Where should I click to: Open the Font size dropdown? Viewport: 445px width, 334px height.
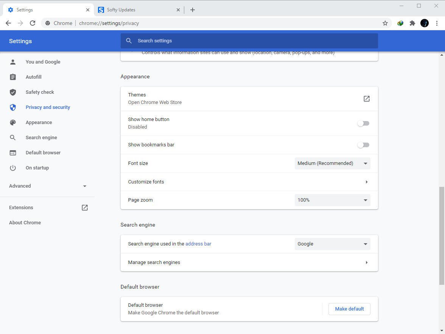(332, 163)
